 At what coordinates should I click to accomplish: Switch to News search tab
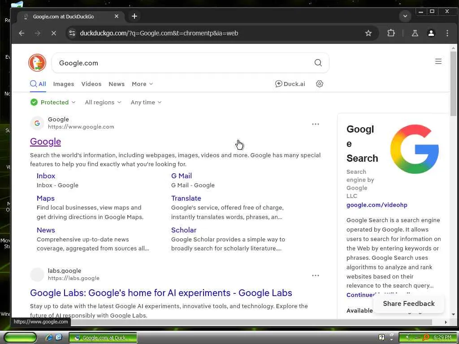point(117,84)
